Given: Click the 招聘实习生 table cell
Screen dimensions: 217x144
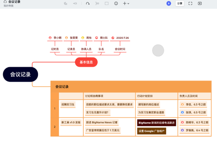Looking at the screenshot, I should [x=68, y=104].
